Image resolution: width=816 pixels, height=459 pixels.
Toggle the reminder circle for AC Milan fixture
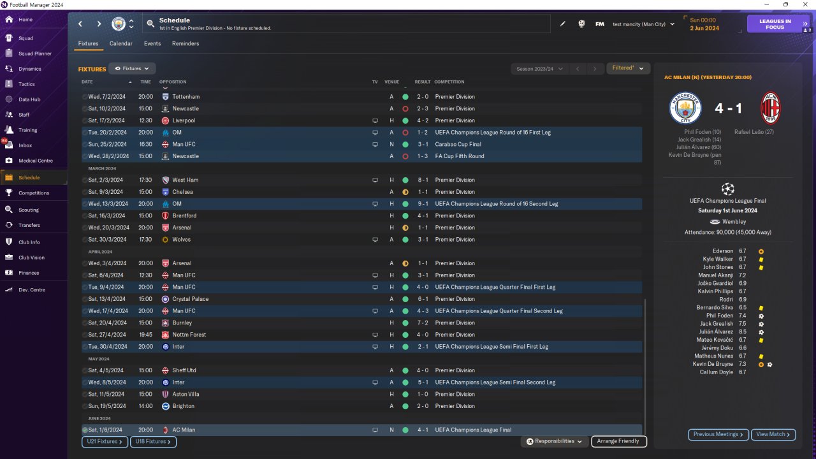click(85, 430)
